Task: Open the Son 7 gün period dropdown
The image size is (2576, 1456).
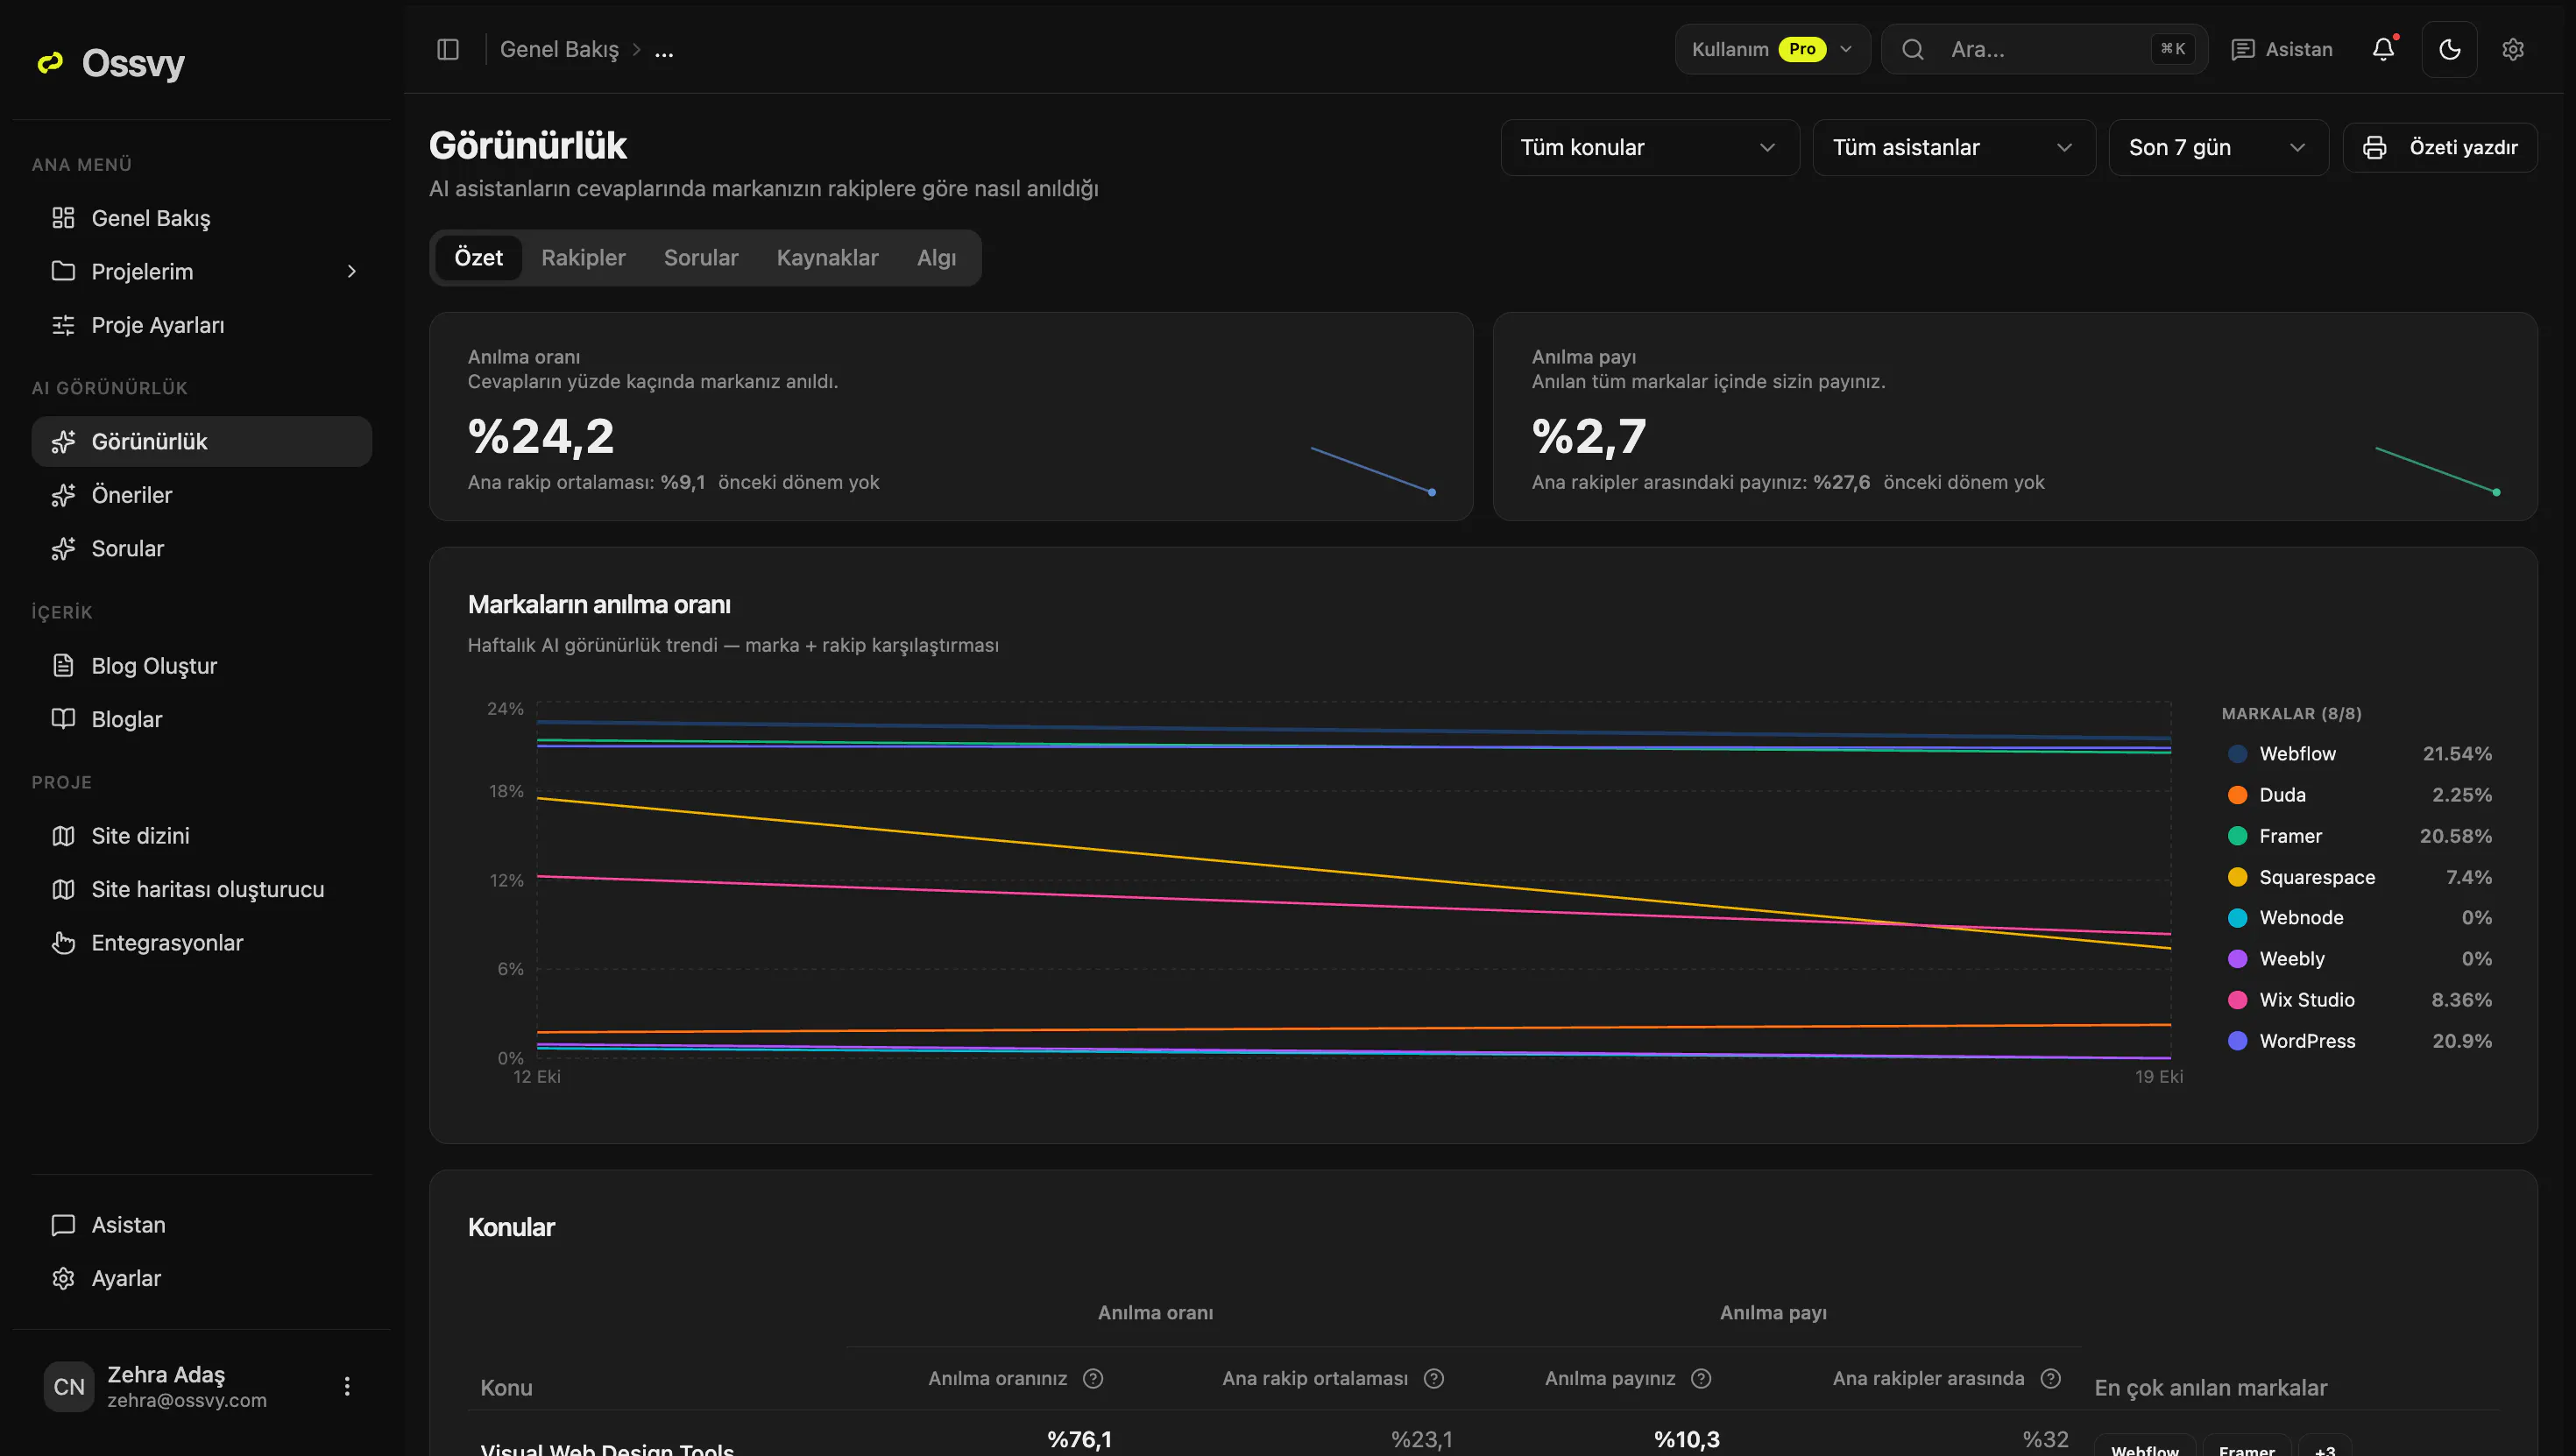Action: click(x=2218, y=147)
